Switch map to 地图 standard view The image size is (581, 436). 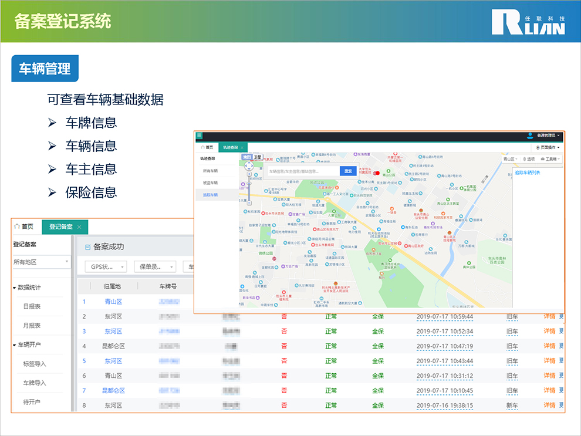click(246, 157)
